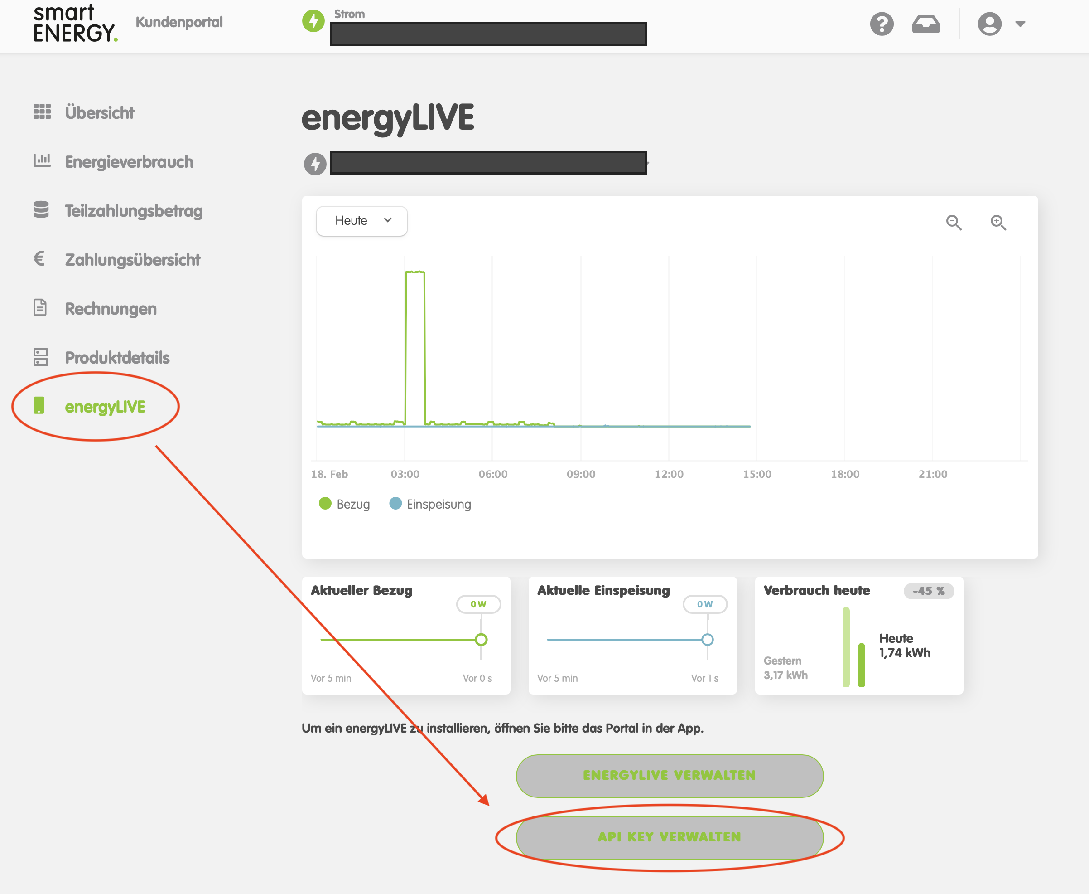Click API KEY VERWALTEN button
Screen dimensions: 1089x894
click(x=670, y=837)
